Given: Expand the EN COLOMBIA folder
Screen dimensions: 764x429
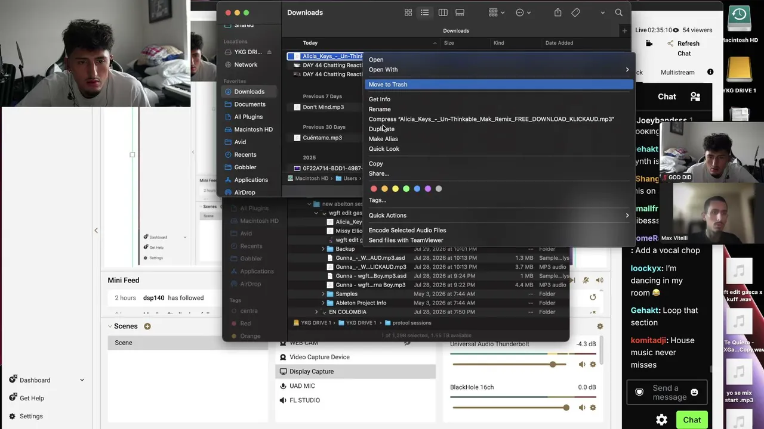Looking at the screenshot, I should click(316, 312).
